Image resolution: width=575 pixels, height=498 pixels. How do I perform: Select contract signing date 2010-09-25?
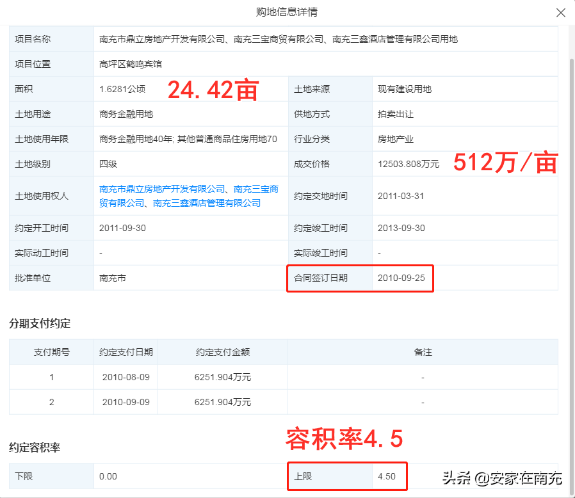(401, 278)
